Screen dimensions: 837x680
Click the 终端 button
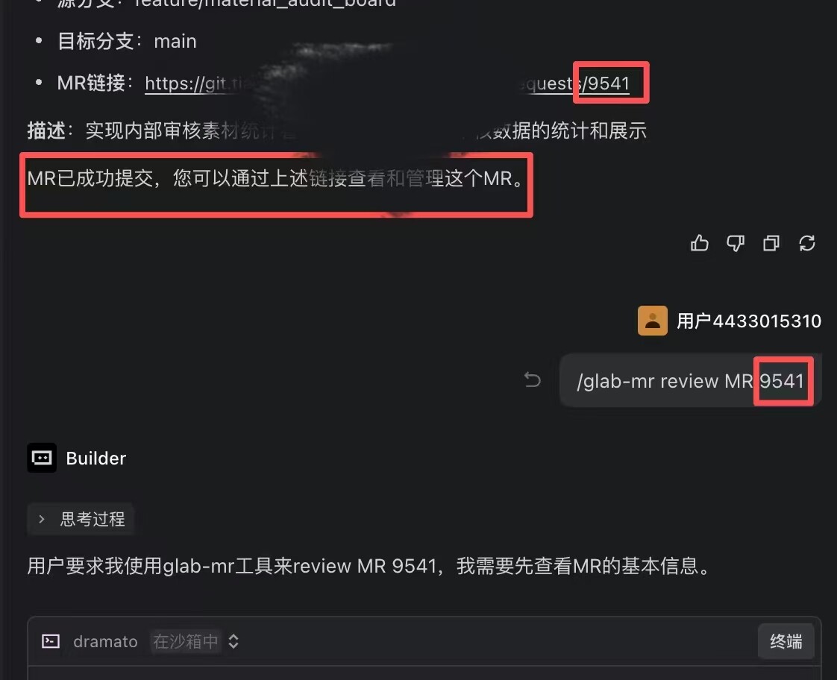pyautogui.click(x=786, y=641)
